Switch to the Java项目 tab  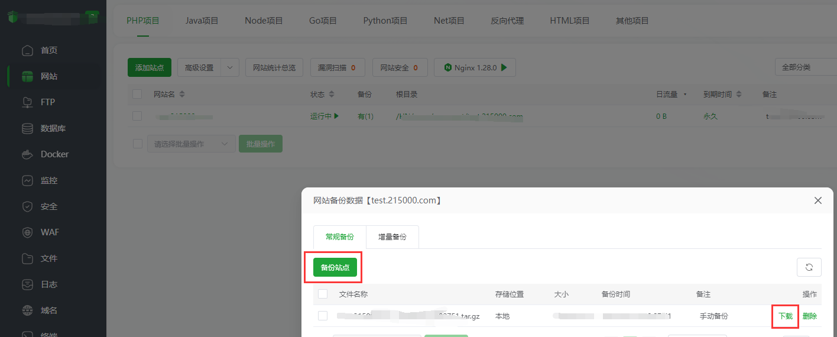tap(202, 21)
